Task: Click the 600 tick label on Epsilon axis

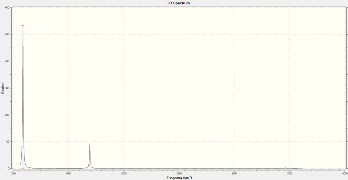Action: 7,7
